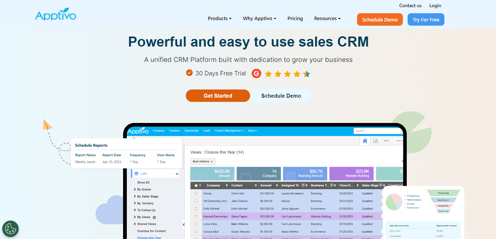Check the box for the Disney row
Image resolution: width=496 pixels, height=239 pixels.
[196, 193]
